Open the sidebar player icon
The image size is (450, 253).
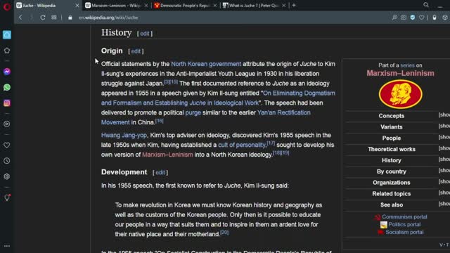coord(7,124)
